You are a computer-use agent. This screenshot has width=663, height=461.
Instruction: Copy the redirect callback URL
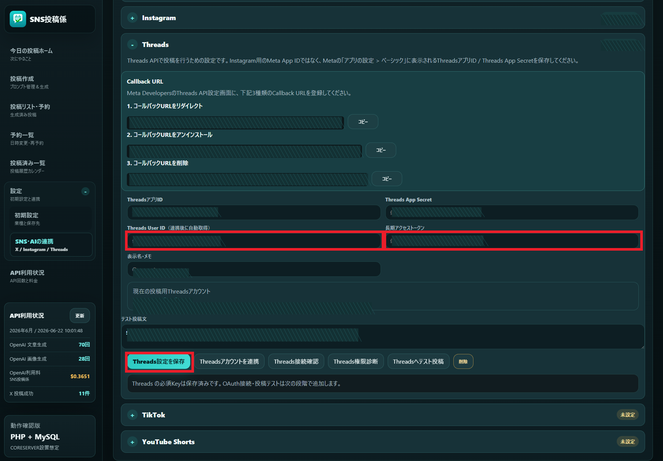(363, 122)
